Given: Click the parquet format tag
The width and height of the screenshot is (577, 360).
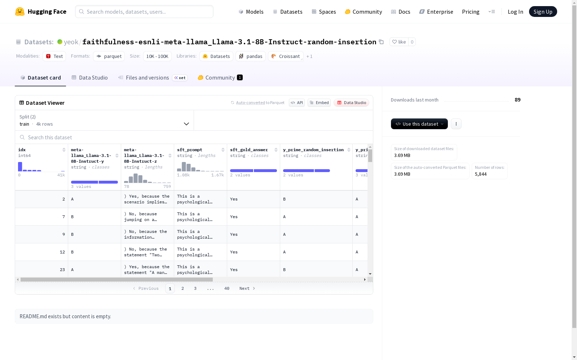Looking at the screenshot, I should [x=109, y=56].
